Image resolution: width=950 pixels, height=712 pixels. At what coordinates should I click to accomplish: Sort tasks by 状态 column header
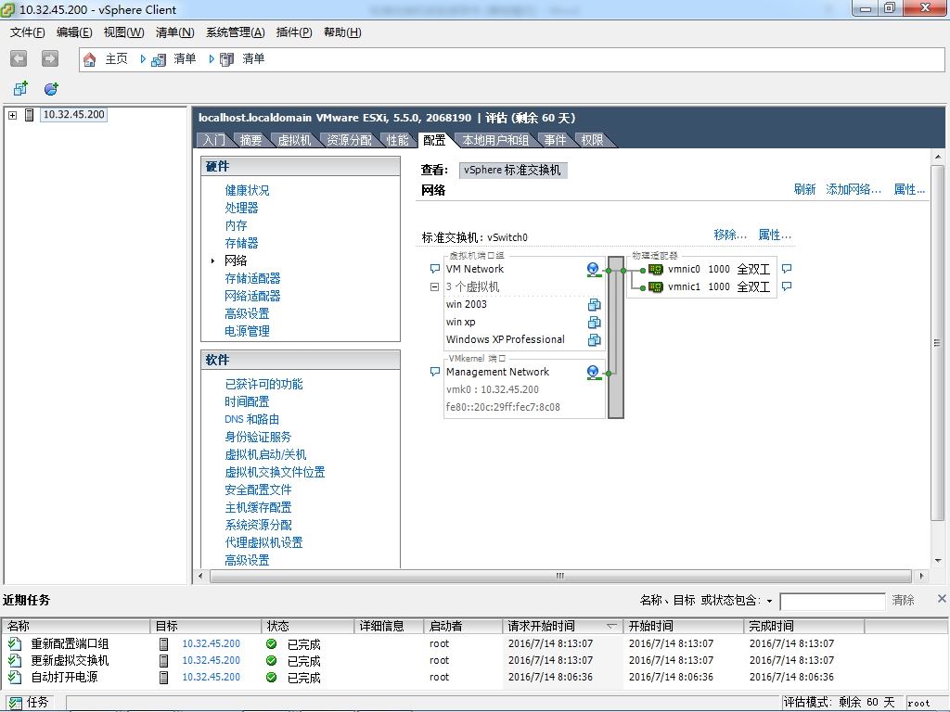(308, 626)
